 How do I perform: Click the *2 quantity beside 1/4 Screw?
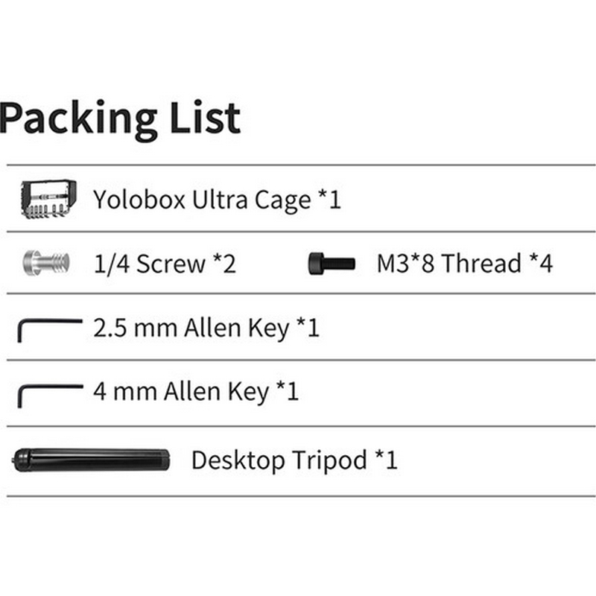tap(224, 263)
